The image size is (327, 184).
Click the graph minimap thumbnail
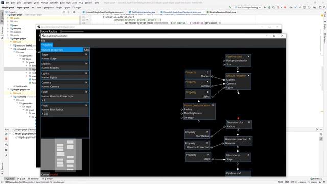tap(61, 154)
